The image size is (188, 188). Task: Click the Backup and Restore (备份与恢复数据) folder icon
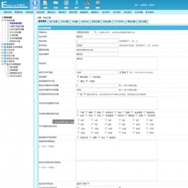click(5, 64)
